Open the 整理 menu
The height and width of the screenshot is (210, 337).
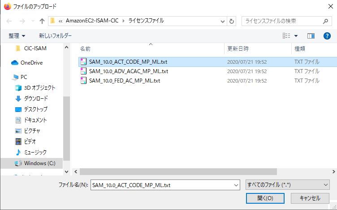pyautogui.click(x=17, y=36)
